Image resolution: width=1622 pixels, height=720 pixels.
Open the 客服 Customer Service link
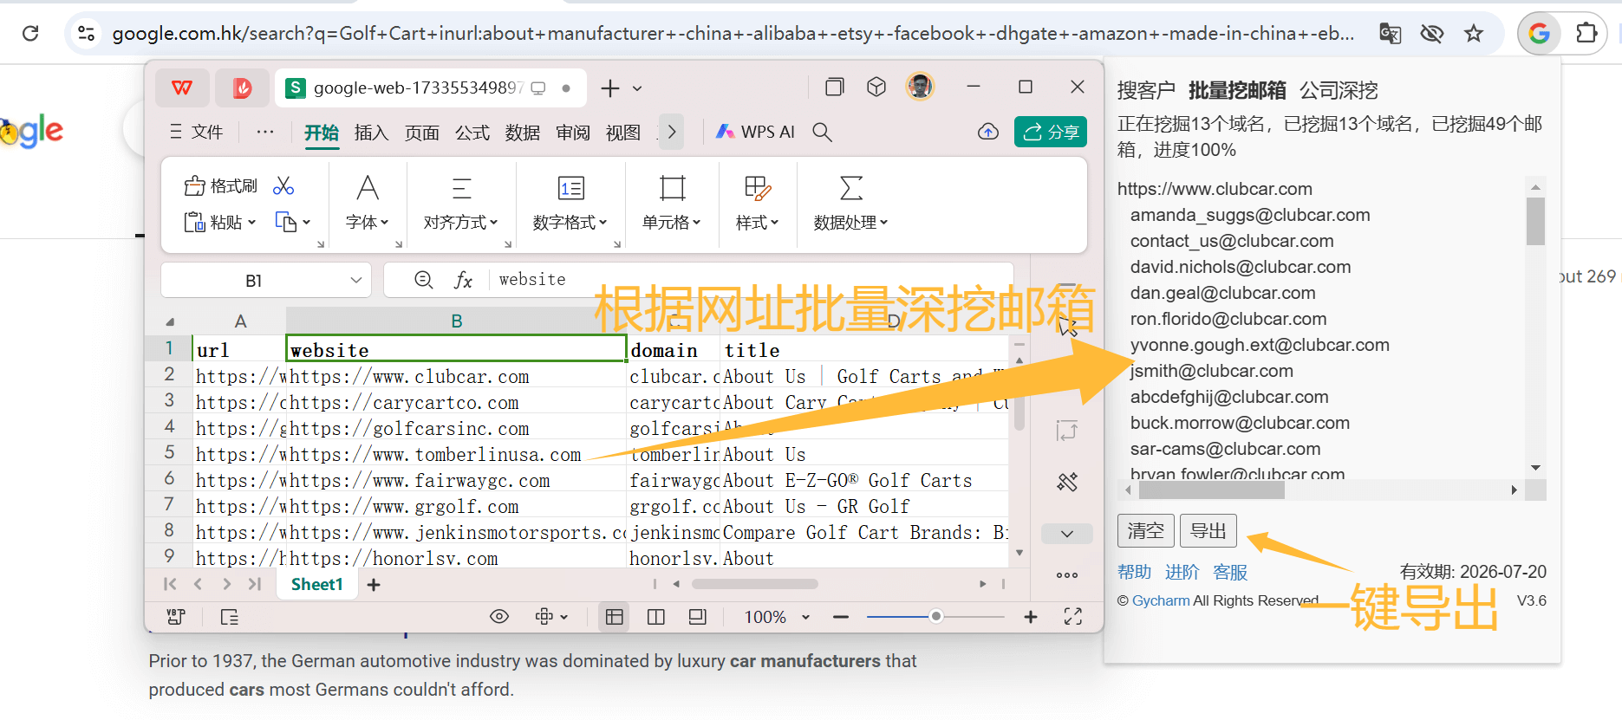click(x=1230, y=572)
